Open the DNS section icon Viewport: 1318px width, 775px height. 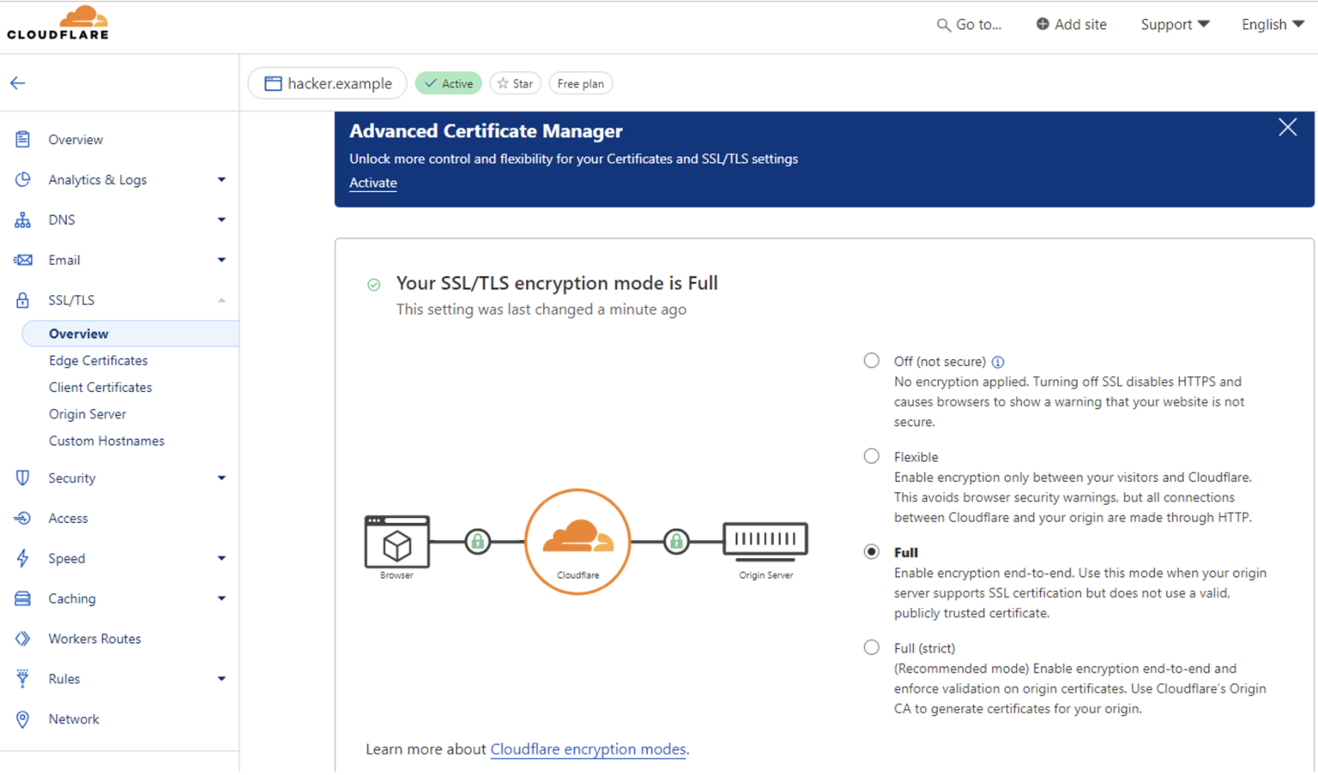click(x=22, y=219)
